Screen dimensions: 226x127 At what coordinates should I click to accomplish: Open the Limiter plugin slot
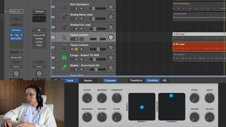[x=39, y=42]
